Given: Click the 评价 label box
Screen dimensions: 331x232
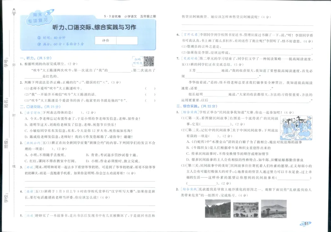Looking at the screenshot, I should tap(106, 40).
